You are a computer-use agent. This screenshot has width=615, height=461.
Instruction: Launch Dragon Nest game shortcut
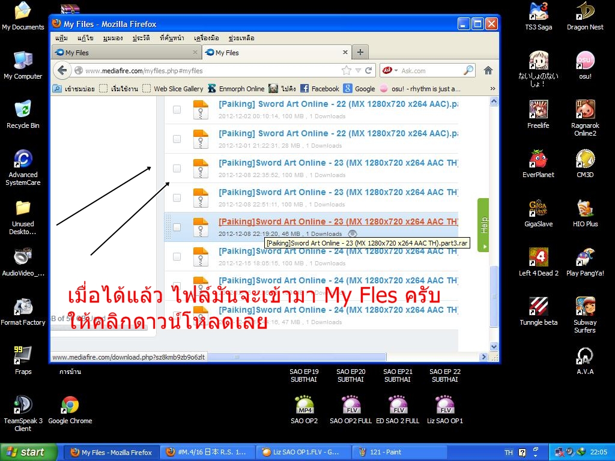[585, 16]
